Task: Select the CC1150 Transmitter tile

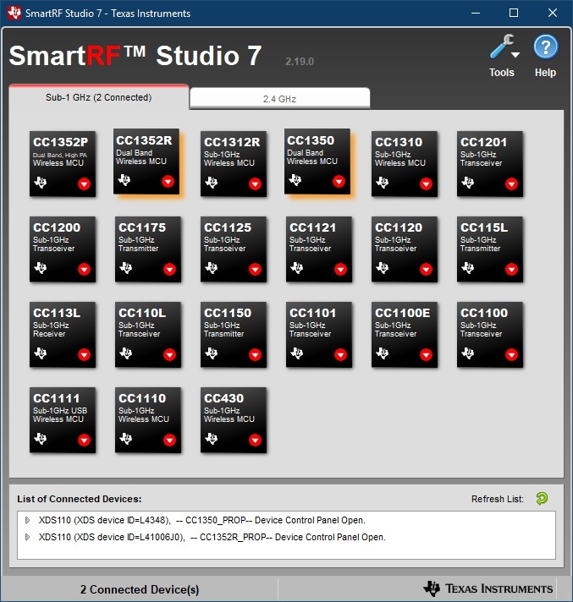Action: [x=234, y=335]
